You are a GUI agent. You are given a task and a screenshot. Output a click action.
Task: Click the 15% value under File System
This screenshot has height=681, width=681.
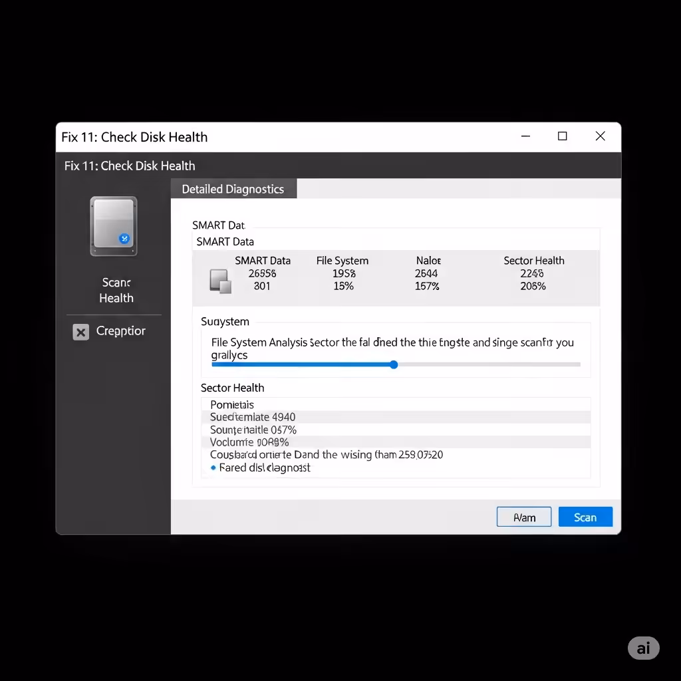tap(344, 286)
